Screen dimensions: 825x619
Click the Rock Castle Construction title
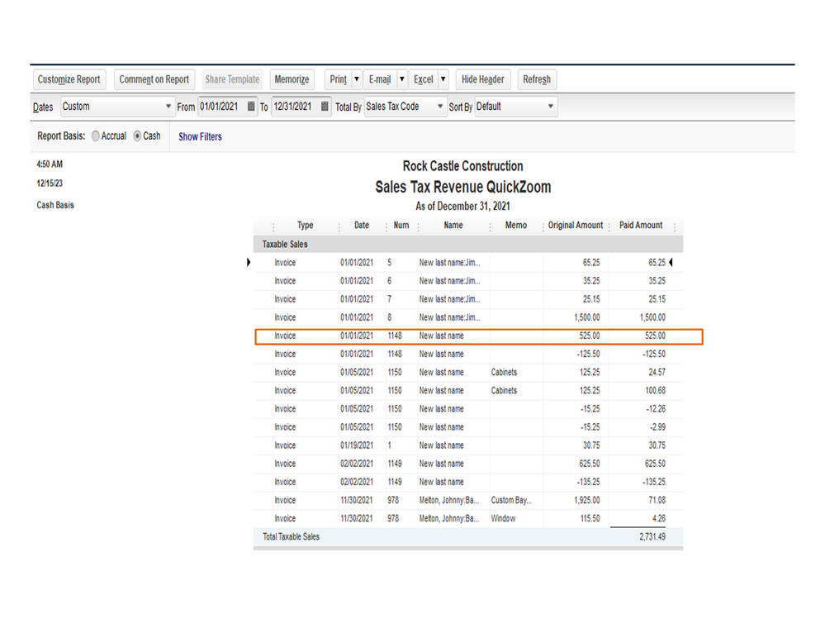[x=462, y=166]
